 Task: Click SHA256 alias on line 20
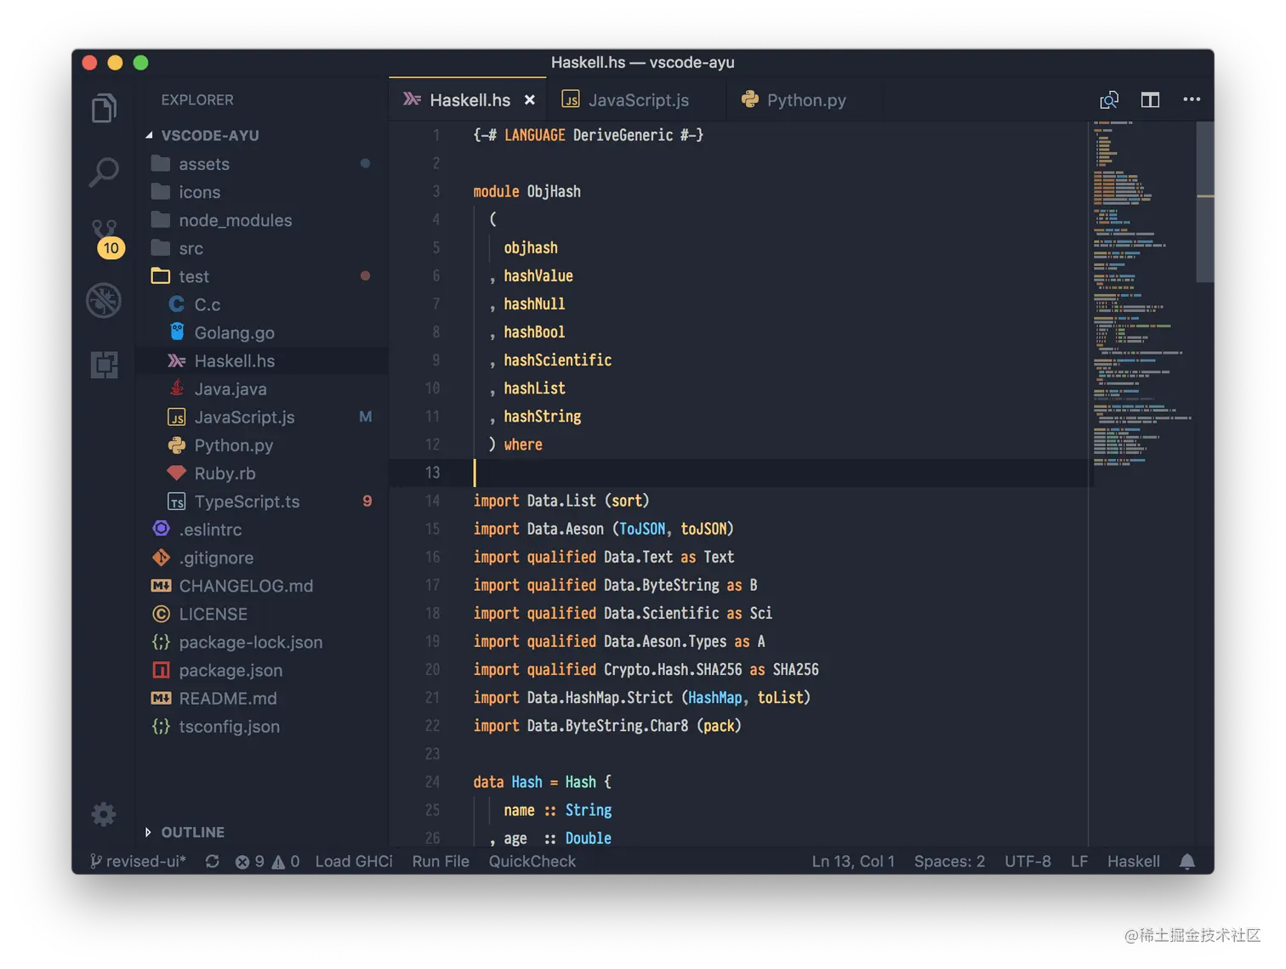tap(795, 670)
